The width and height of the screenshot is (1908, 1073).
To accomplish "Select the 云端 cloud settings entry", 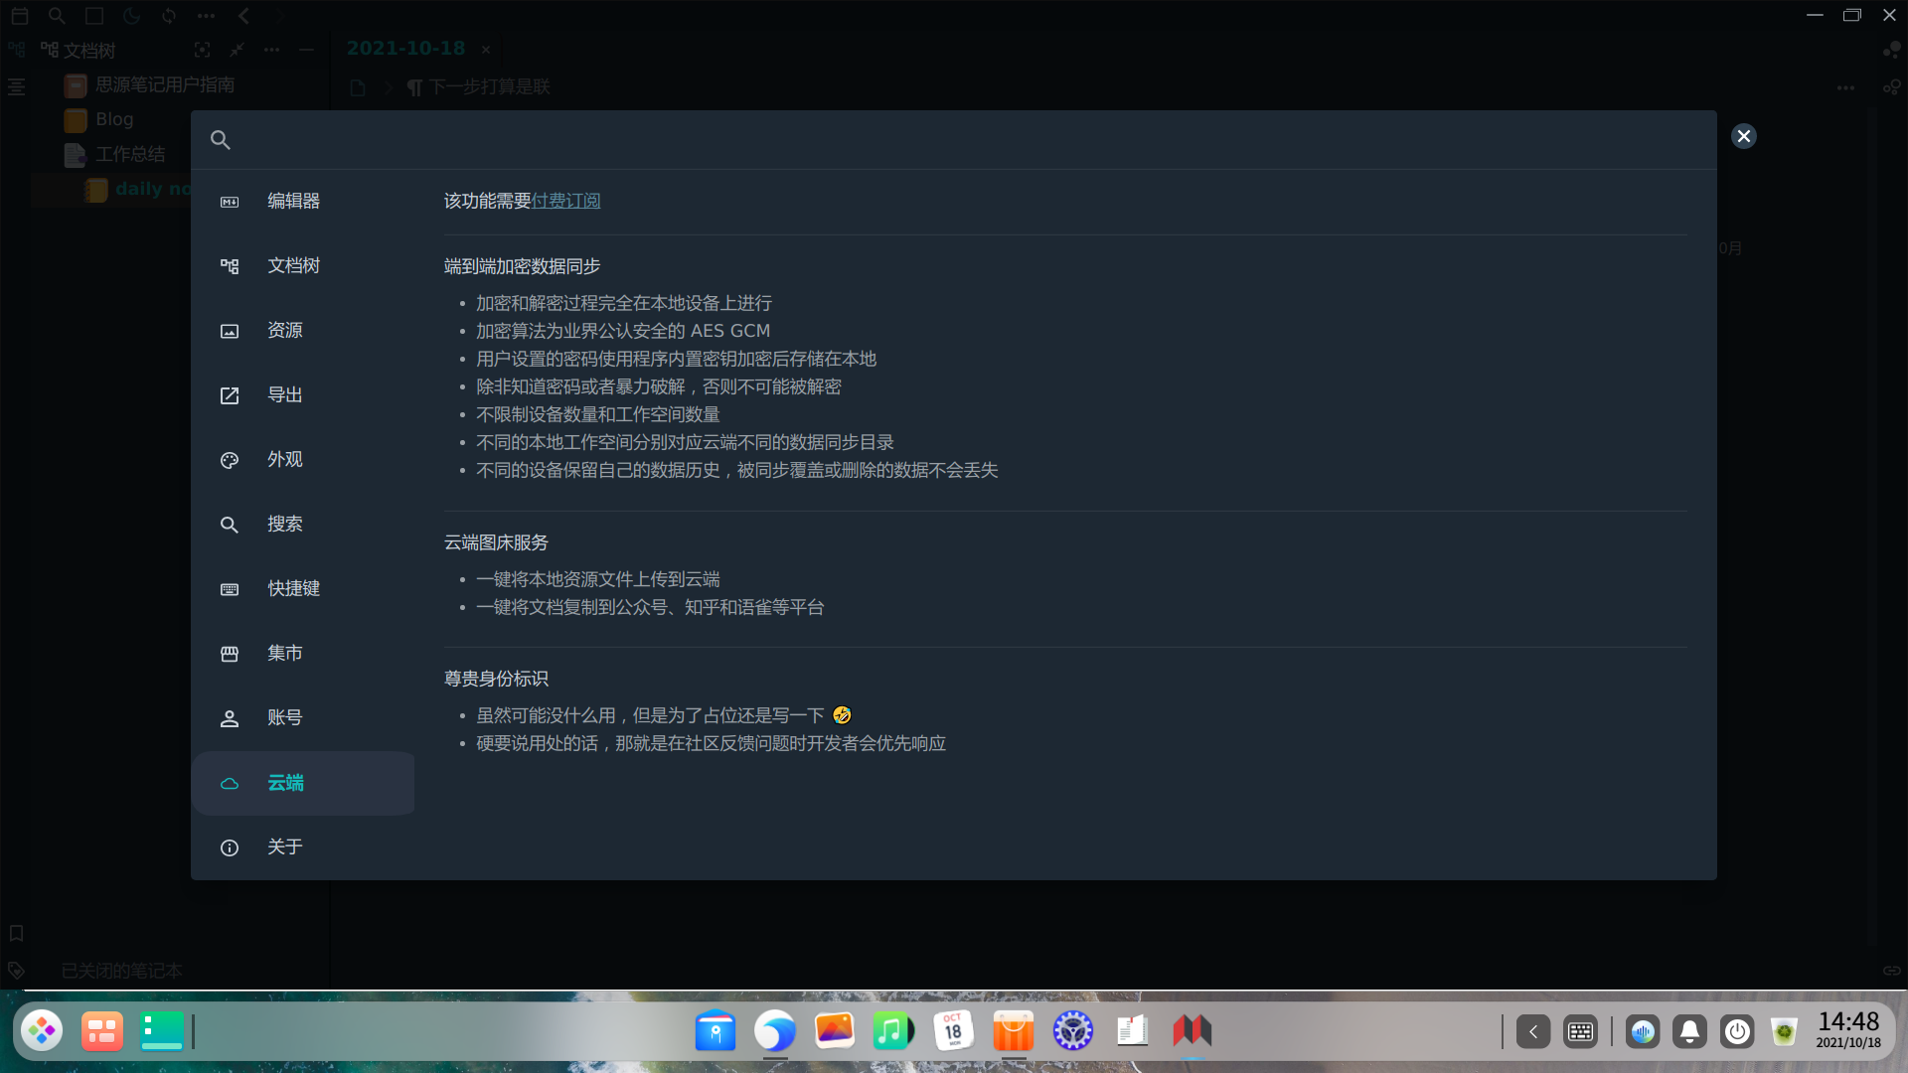I will (x=285, y=783).
